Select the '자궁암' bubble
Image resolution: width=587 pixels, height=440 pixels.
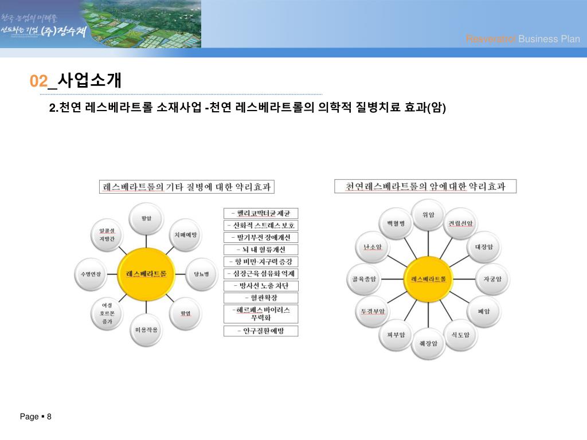[x=492, y=279]
